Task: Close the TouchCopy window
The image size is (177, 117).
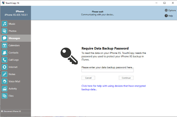Action: pyautogui.click(x=173, y=3)
